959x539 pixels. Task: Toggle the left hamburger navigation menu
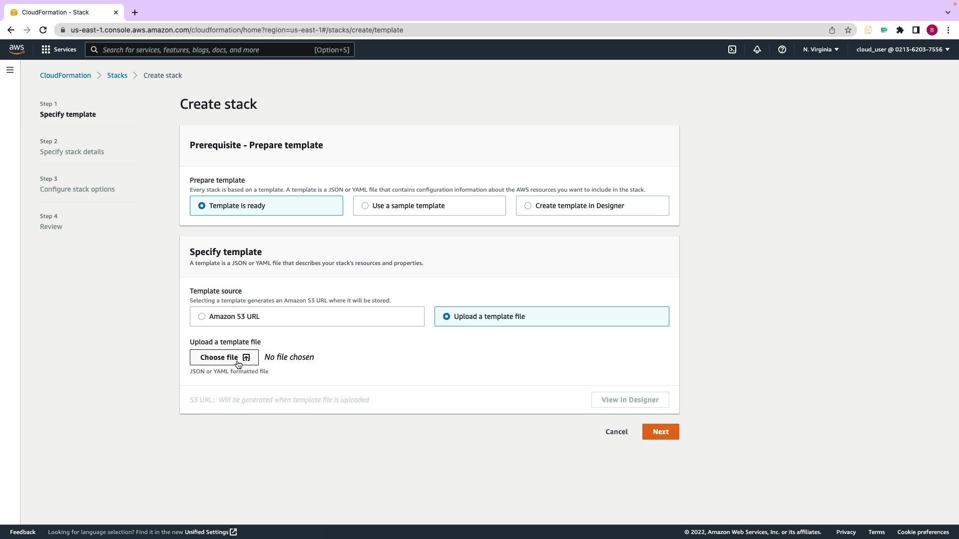10,70
